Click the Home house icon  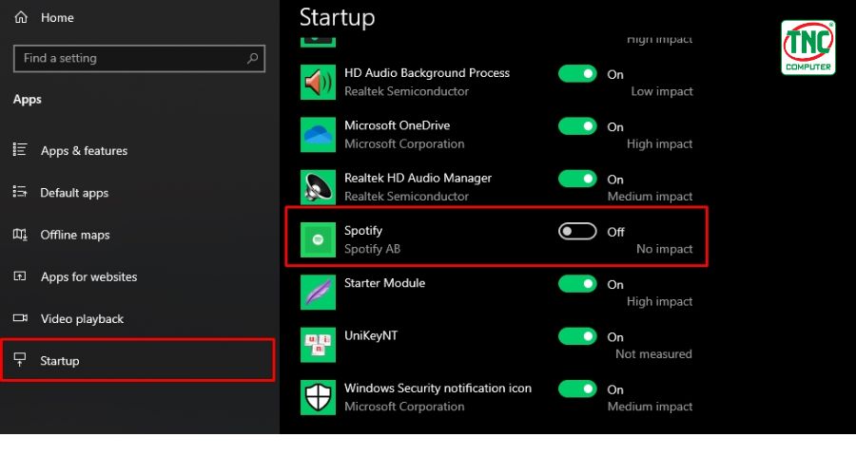[21, 17]
